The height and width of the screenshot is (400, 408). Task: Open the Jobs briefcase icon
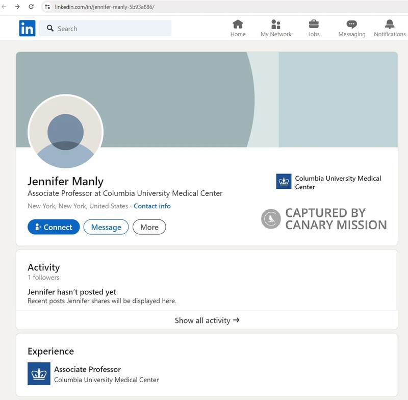314,24
